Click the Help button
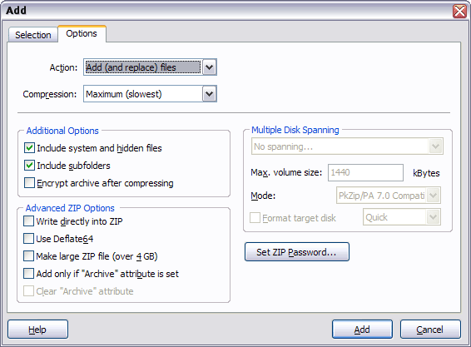The height and width of the screenshot is (347, 471). pyautogui.click(x=37, y=330)
